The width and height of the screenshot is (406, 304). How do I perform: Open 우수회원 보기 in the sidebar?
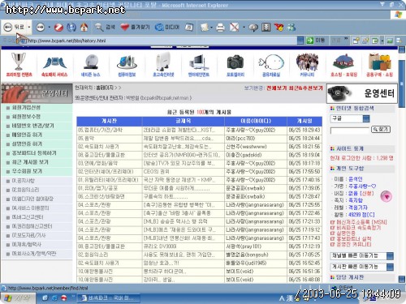coord(27,171)
